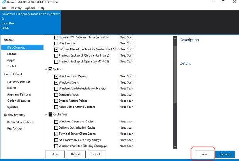This screenshot has width=239, height=161.
Task: Click the Refresh button
Action: [96, 154]
